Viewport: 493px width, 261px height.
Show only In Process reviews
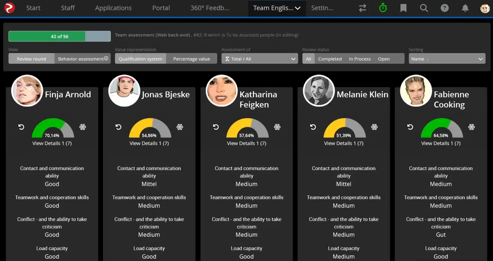click(x=360, y=59)
